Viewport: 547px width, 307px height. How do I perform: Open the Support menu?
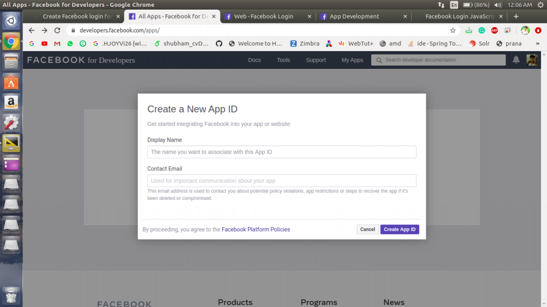[x=316, y=60]
